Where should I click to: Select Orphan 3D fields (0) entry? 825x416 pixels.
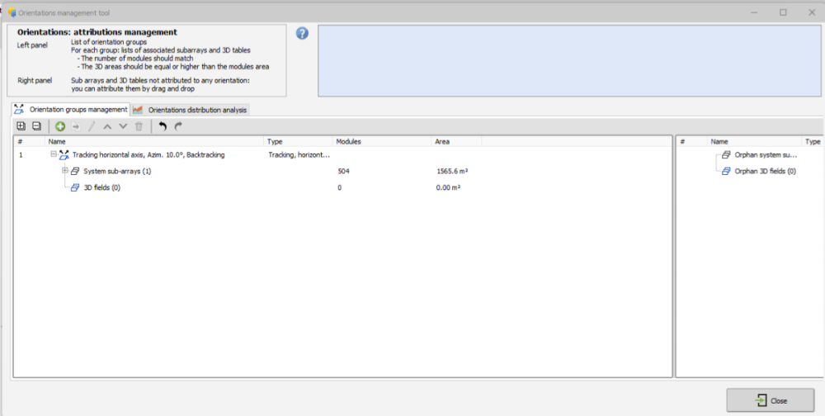(765, 172)
